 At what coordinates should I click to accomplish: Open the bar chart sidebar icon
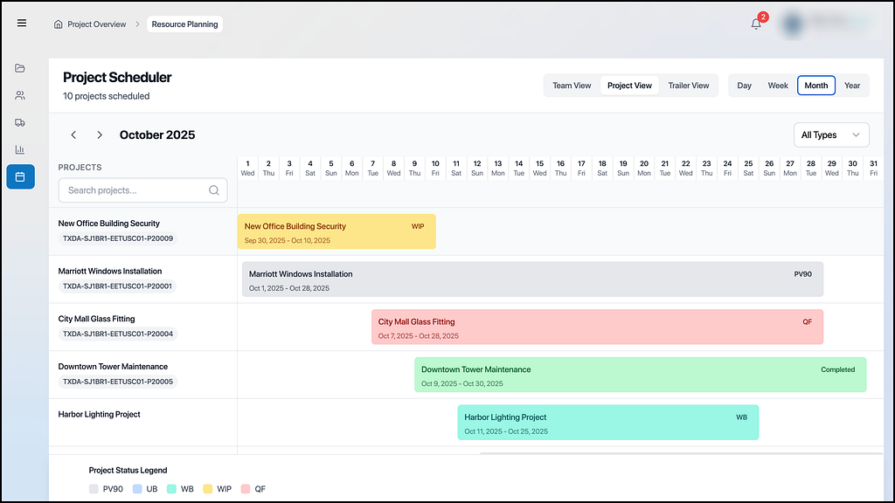click(20, 149)
